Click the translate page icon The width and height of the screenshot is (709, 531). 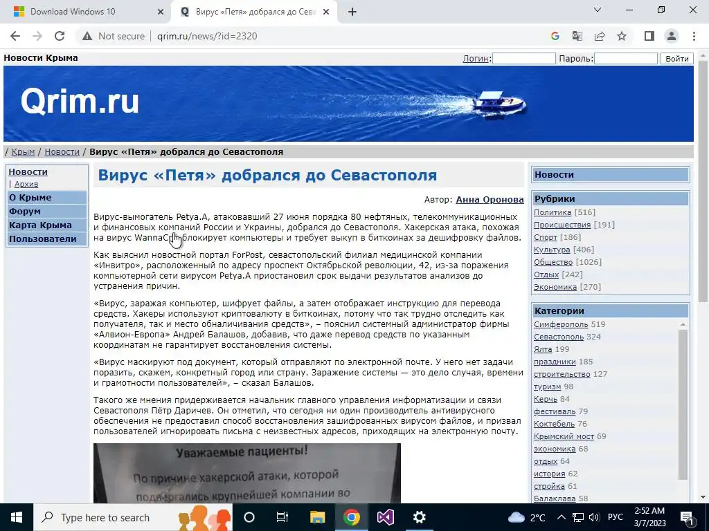tap(577, 36)
